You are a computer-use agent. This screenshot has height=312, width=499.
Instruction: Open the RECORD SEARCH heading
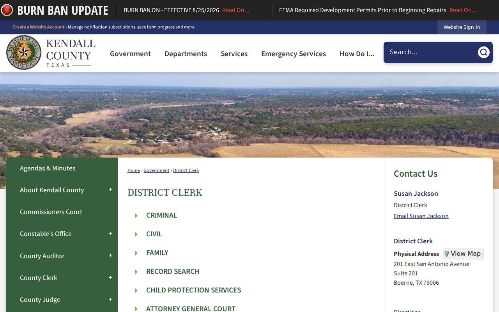point(173,271)
